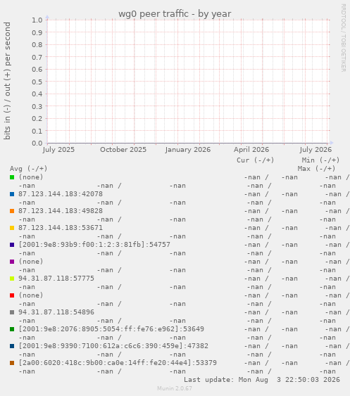Select legend entry 87.123.144.183:42078

(x=61, y=194)
